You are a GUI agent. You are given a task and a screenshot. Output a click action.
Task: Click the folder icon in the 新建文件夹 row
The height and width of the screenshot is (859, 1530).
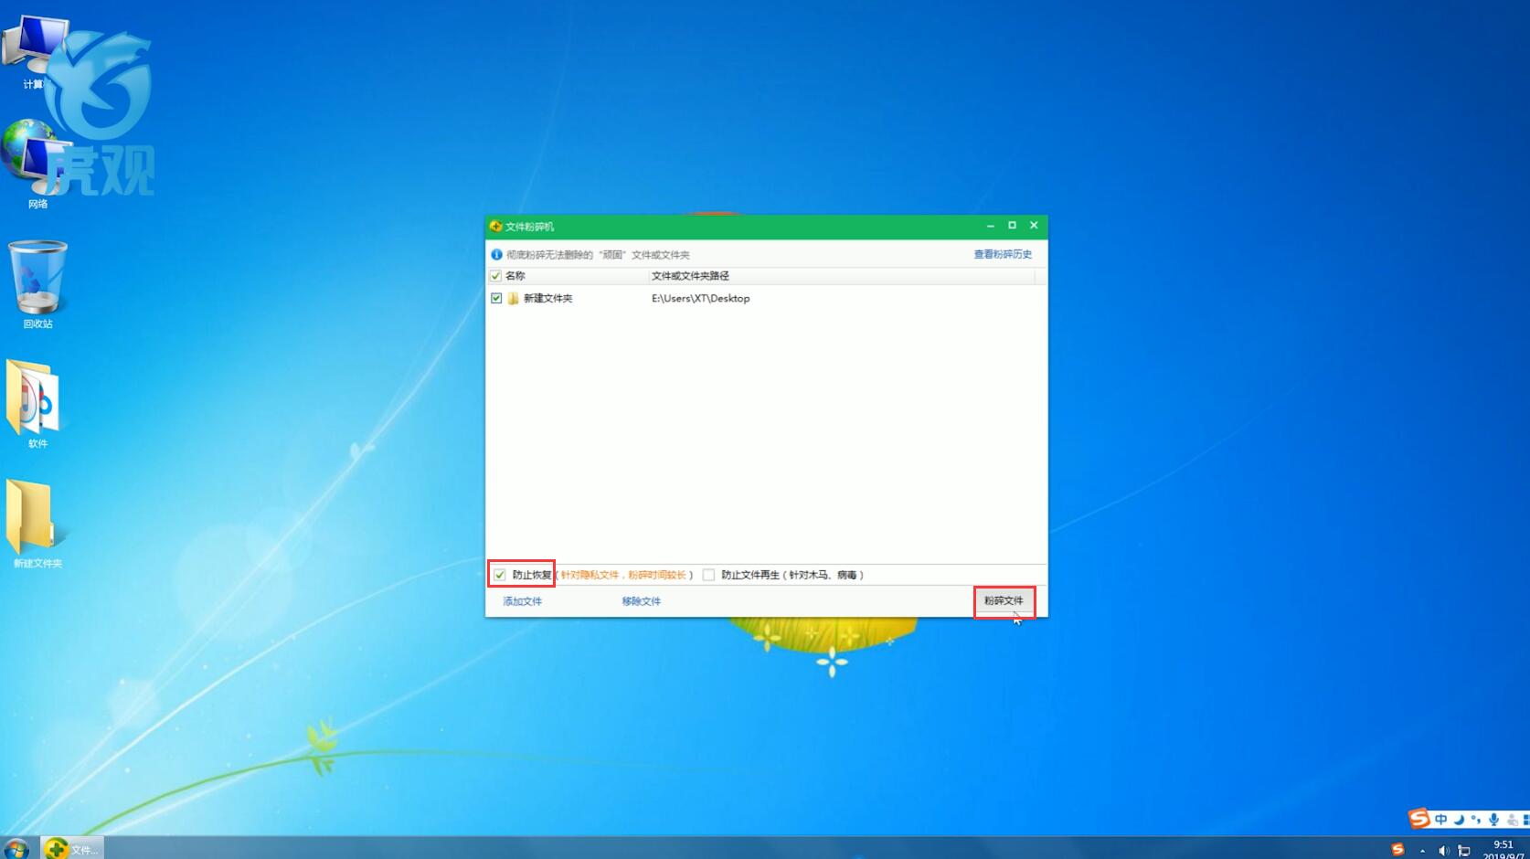coord(514,298)
